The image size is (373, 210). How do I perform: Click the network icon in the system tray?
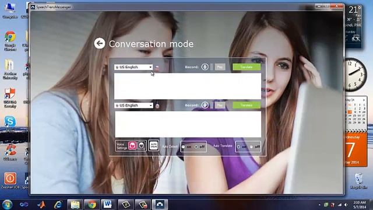click(340, 205)
